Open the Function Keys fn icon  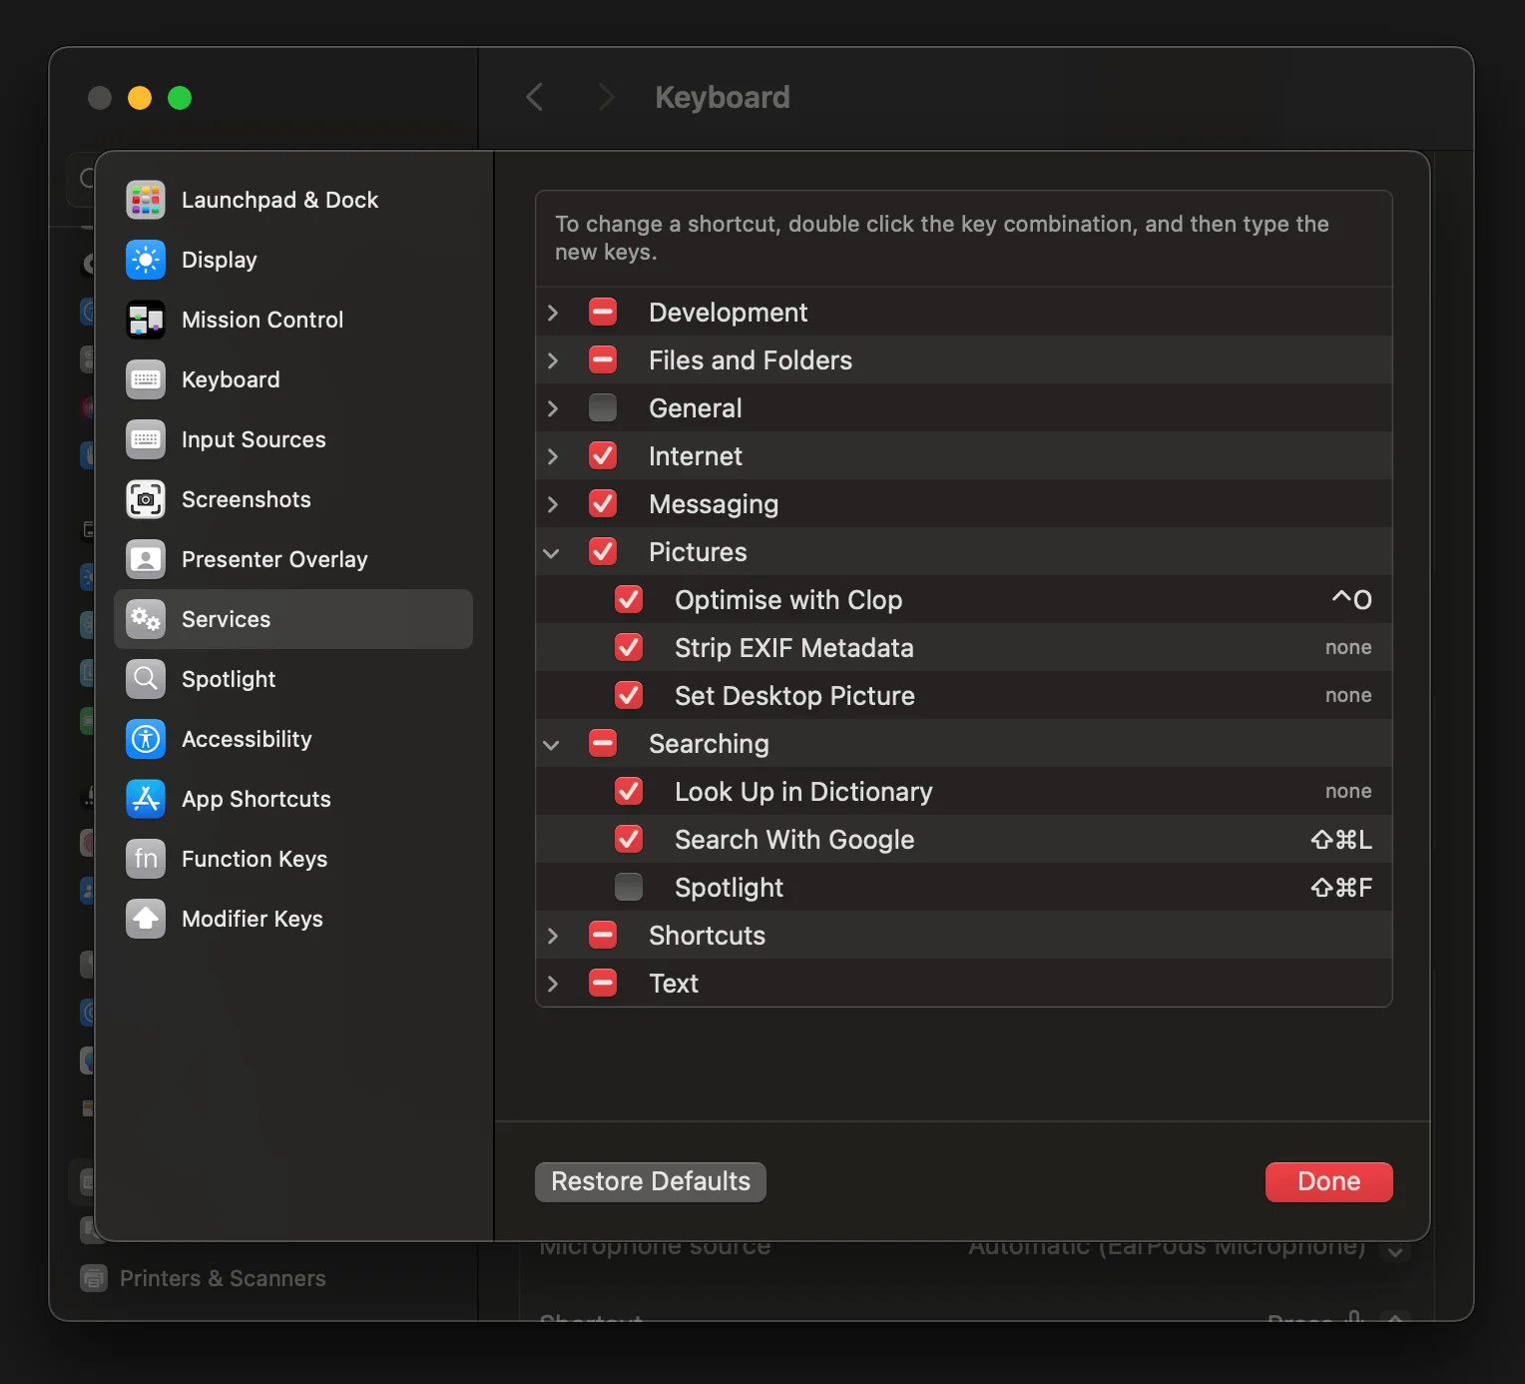146,859
